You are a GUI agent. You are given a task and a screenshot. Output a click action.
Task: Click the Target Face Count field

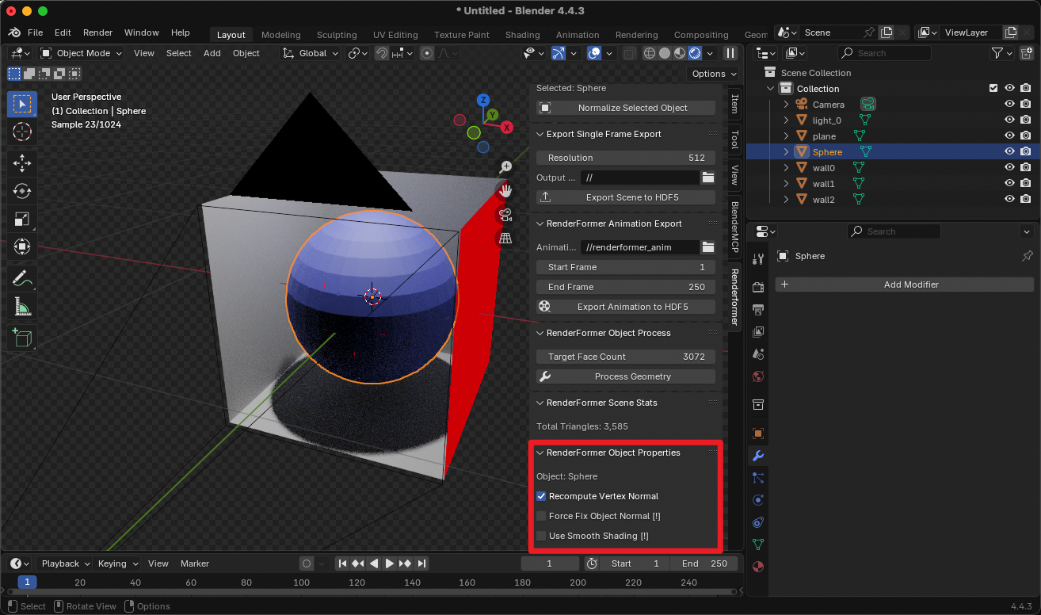pos(626,357)
